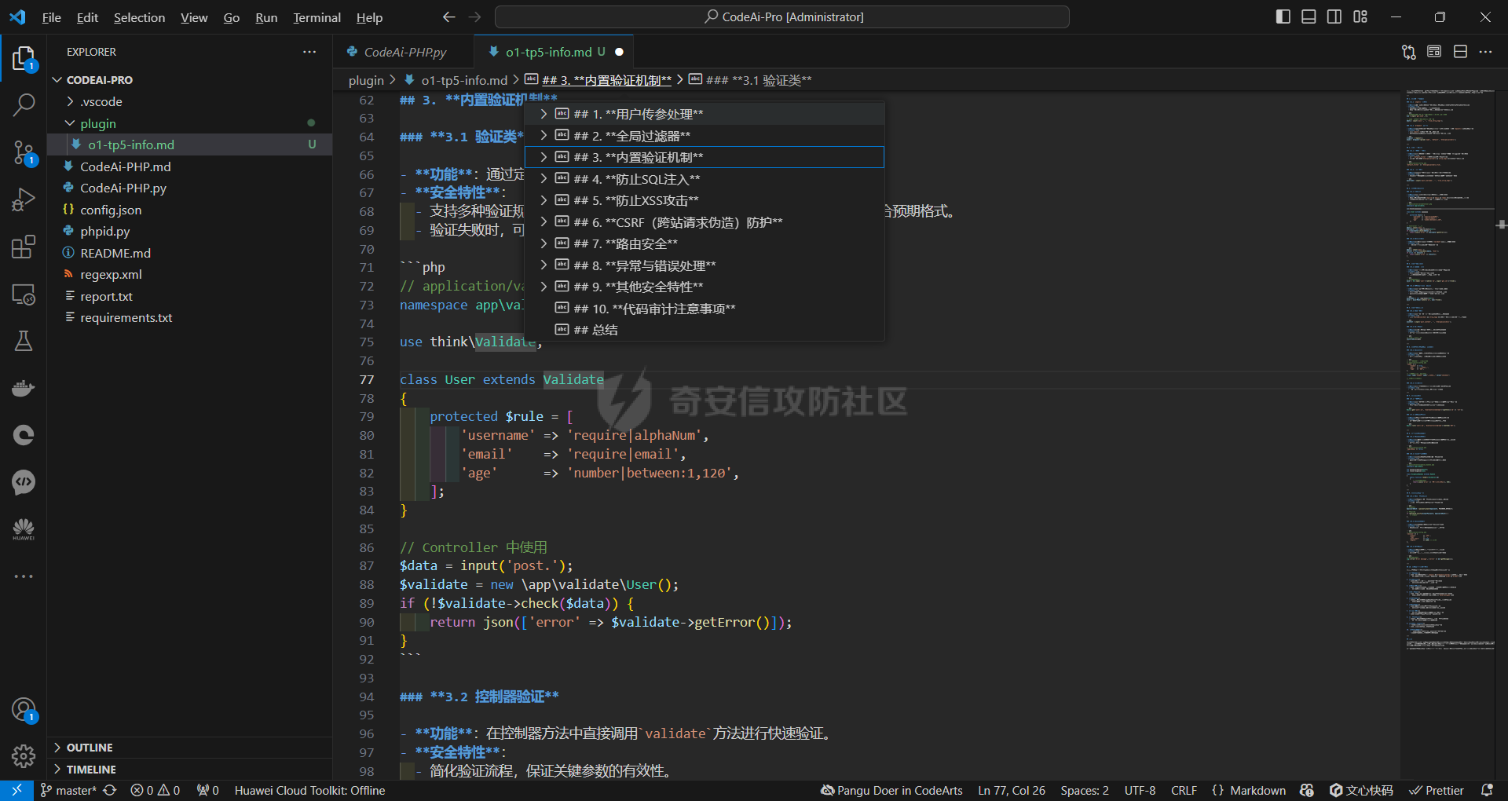Open the Help menu
This screenshot has height=801, width=1508.
(369, 17)
